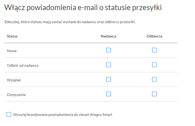Click the description text starting with Zdecyduj
195x126 pixels.
[x=70, y=22]
